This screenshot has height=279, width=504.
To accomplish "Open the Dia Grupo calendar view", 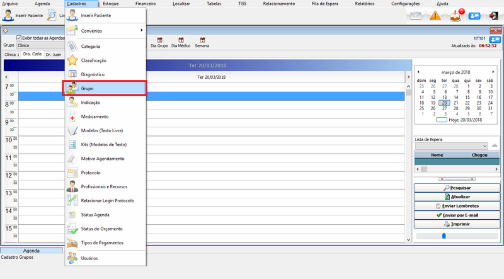I will tap(159, 42).
